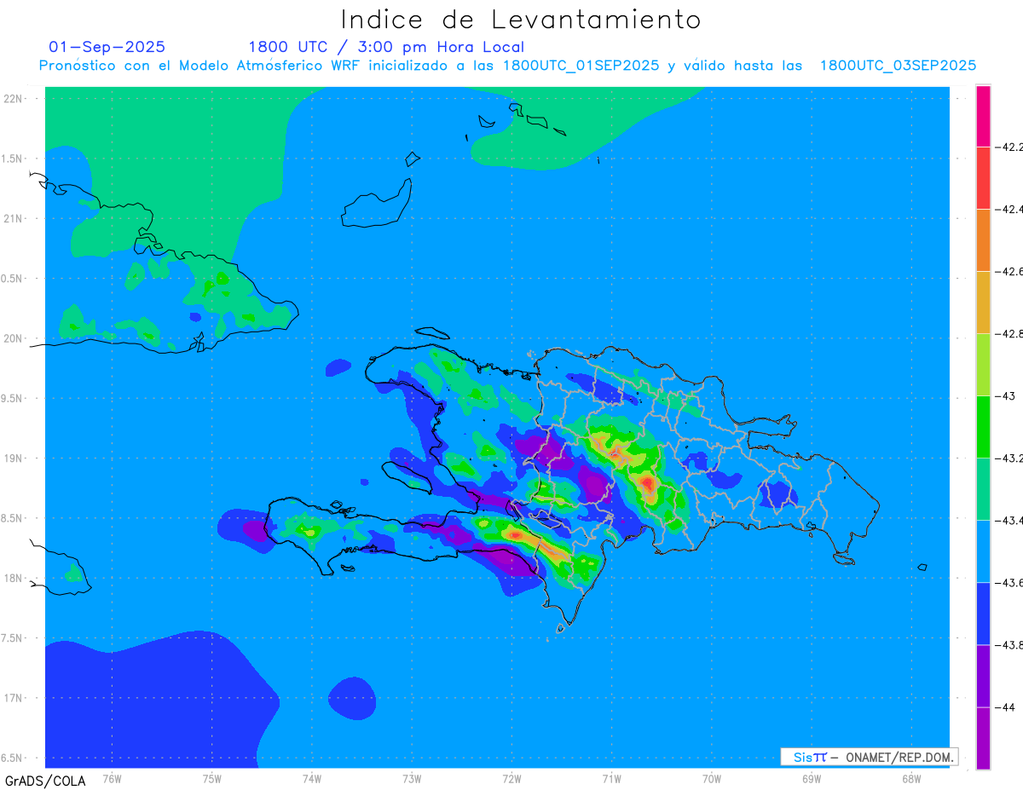The width and height of the screenshot is (1023, 790).
Task: Pick the purple swatch above -44
Action: [x=983, y=675]
